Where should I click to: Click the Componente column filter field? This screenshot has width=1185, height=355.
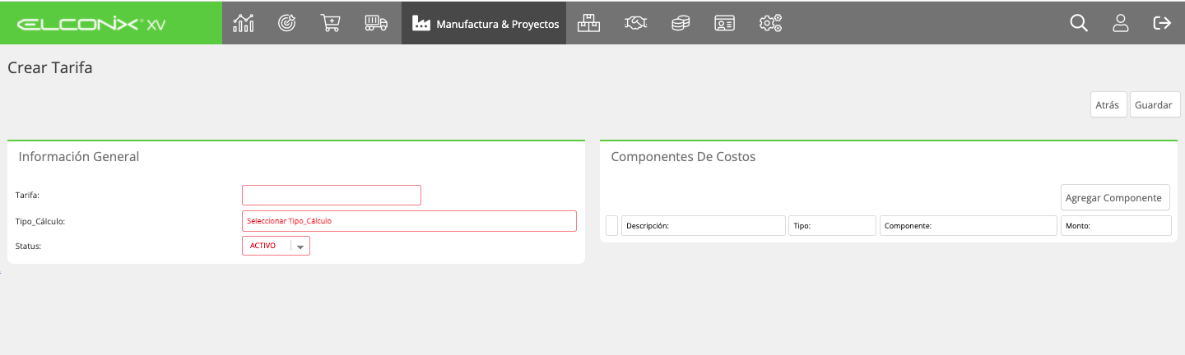(969, 226)
